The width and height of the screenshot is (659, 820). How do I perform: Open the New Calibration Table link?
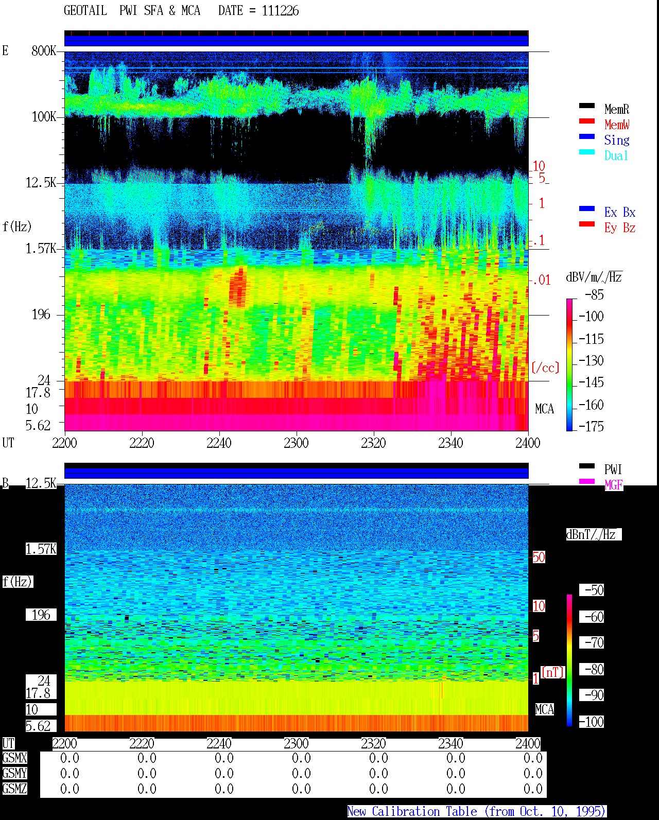click(476, 811)
